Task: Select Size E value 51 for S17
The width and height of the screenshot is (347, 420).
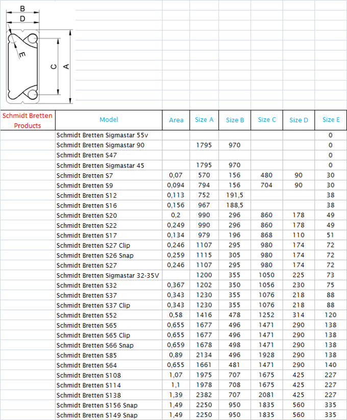Action: point(331,235)
